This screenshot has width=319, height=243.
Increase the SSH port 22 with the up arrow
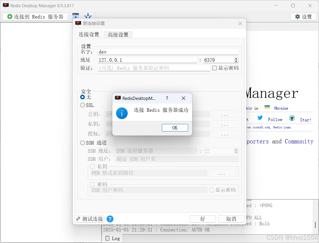point(236,149)
